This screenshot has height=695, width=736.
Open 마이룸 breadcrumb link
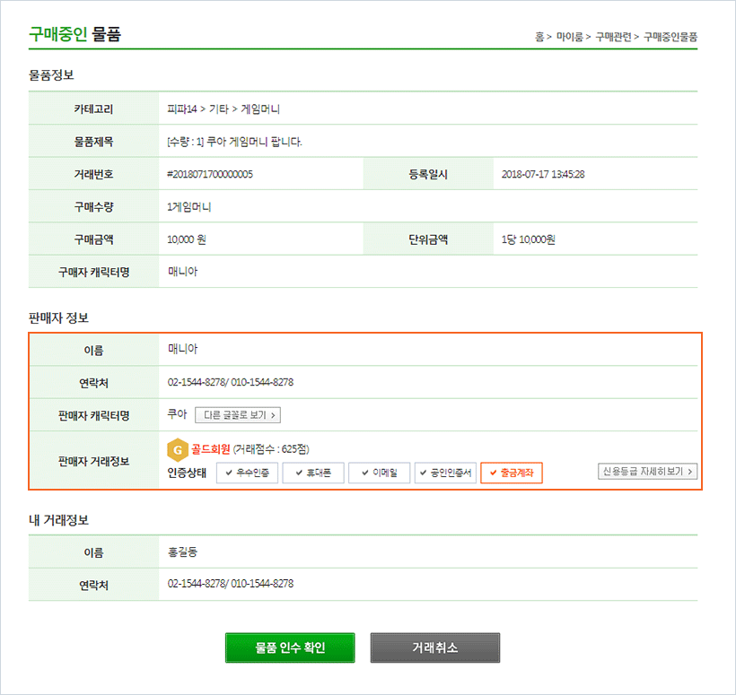[569, 37]
